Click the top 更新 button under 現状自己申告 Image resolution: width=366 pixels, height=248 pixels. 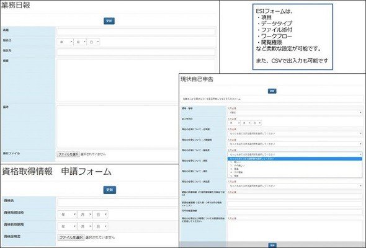272,91
